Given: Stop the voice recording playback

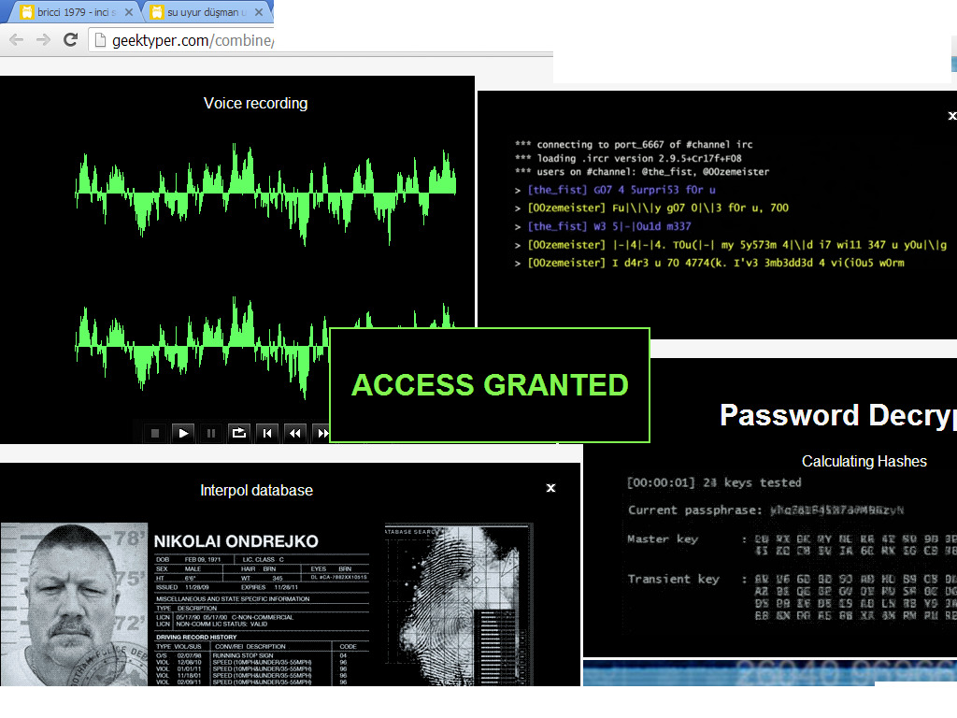Looking at the screenshot, I should click(155, 433).
